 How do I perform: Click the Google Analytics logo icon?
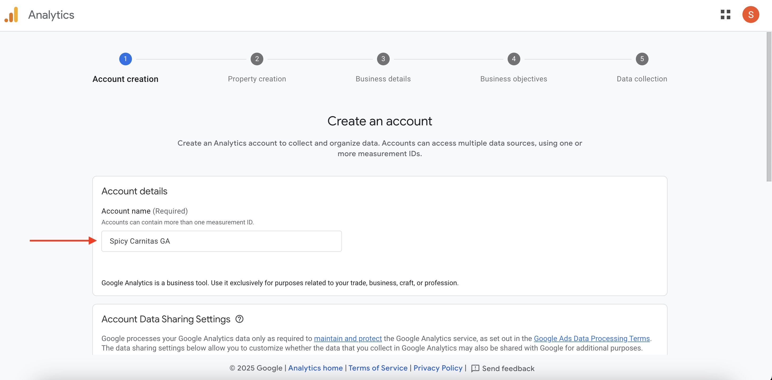coord(11,15)
